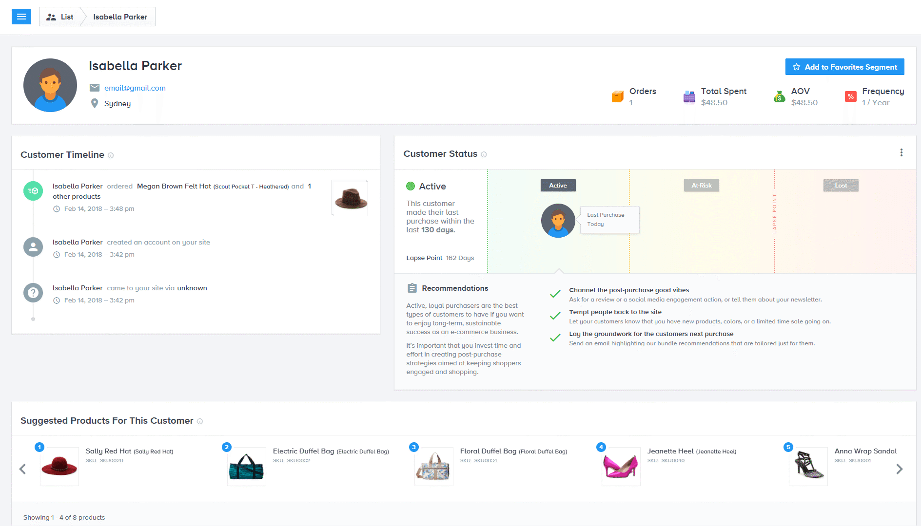This screenshot has width=921, height=526.
Task: Open the hamburger menu button
Action: coord(21,17)
